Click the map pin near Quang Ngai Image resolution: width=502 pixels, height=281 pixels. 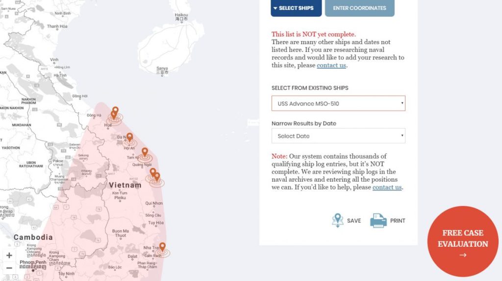click(x=145, y=153)
